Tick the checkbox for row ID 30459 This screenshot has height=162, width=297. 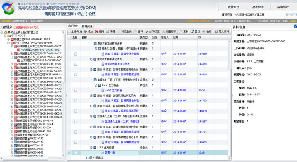[76, 90]
